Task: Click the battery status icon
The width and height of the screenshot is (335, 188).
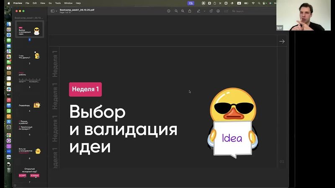Action: click(246, 3)
